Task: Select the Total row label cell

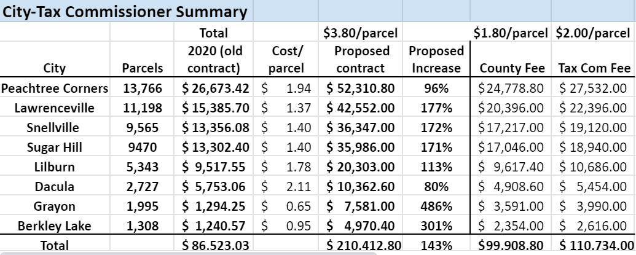Action: (55, 245)
